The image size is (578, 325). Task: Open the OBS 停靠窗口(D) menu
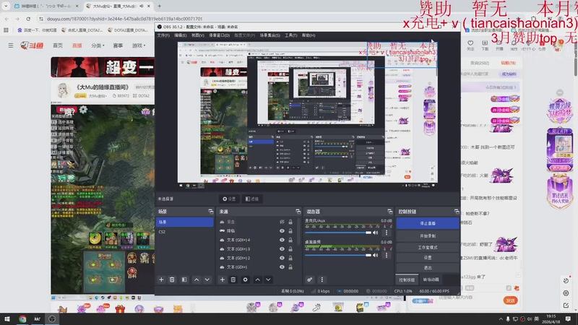(220, 35)
